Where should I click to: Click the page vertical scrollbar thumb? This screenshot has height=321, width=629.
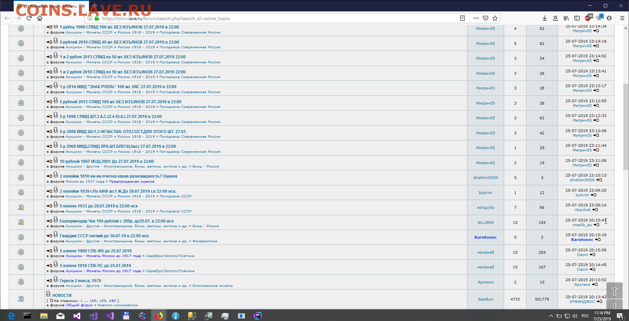(x=626, y=127)
